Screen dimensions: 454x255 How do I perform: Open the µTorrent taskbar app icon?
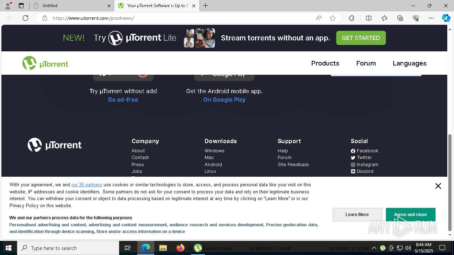(198, 248)
